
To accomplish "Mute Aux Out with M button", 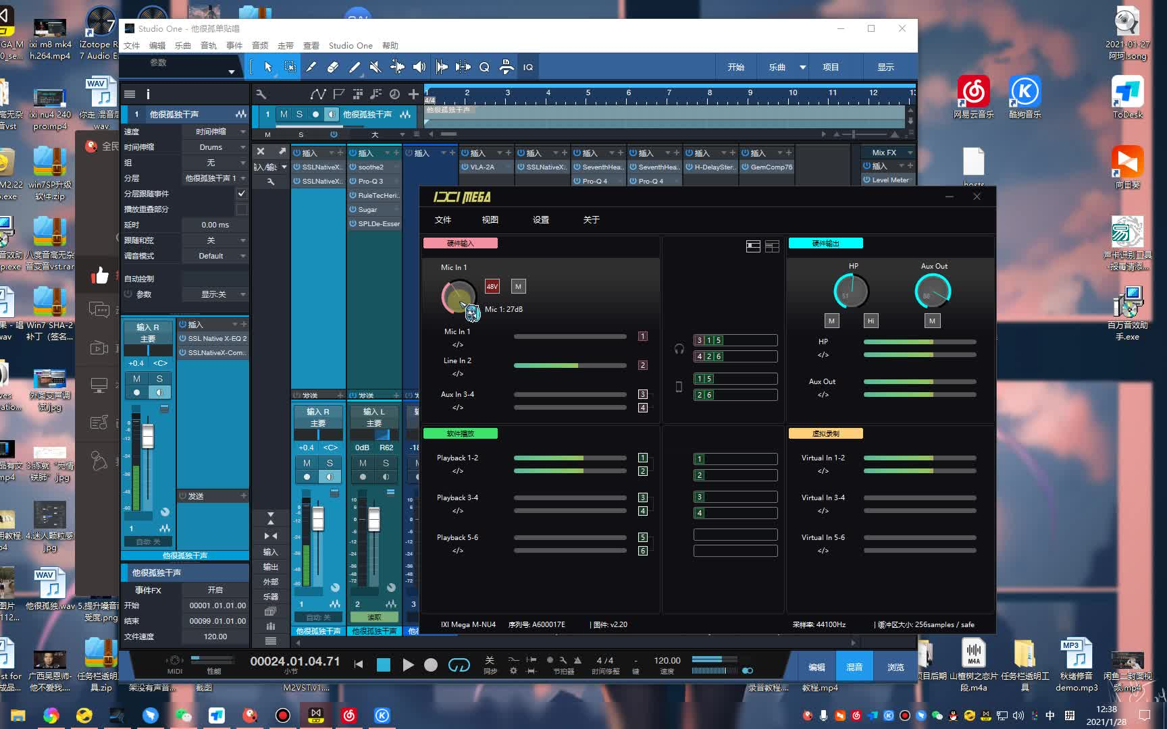I will pos(932,321).
